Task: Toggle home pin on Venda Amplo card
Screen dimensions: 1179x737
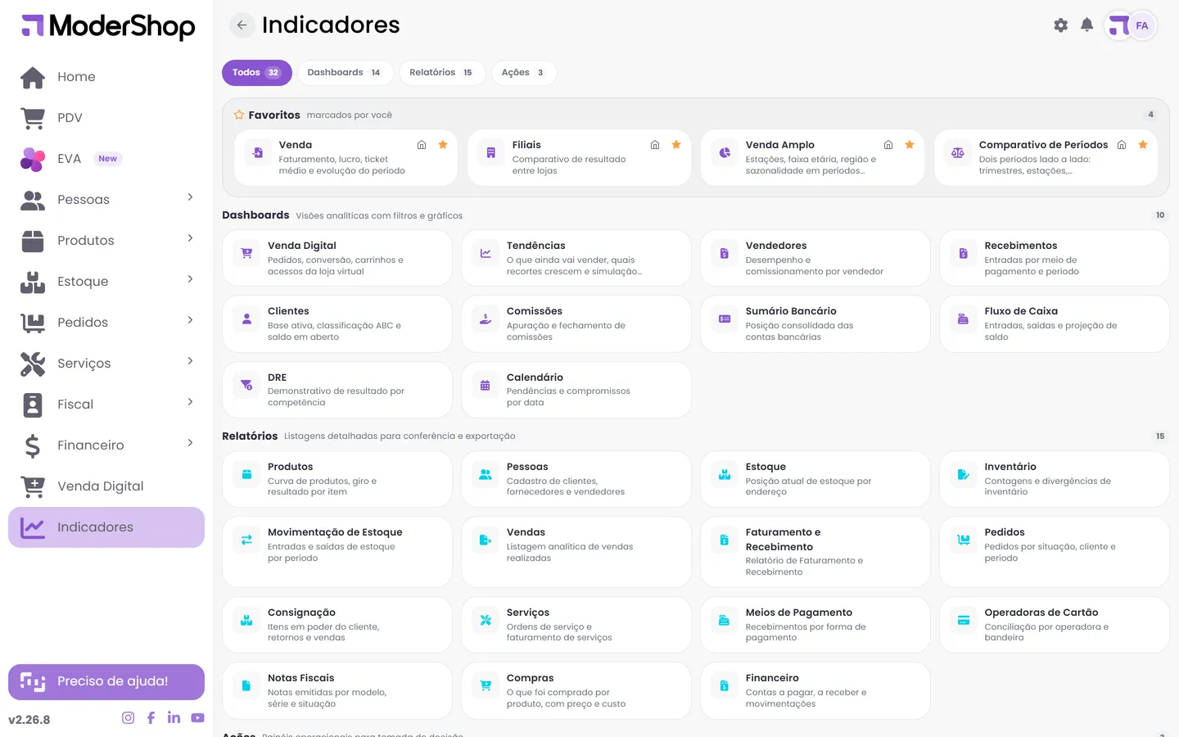Action: [x=888, y=145]
